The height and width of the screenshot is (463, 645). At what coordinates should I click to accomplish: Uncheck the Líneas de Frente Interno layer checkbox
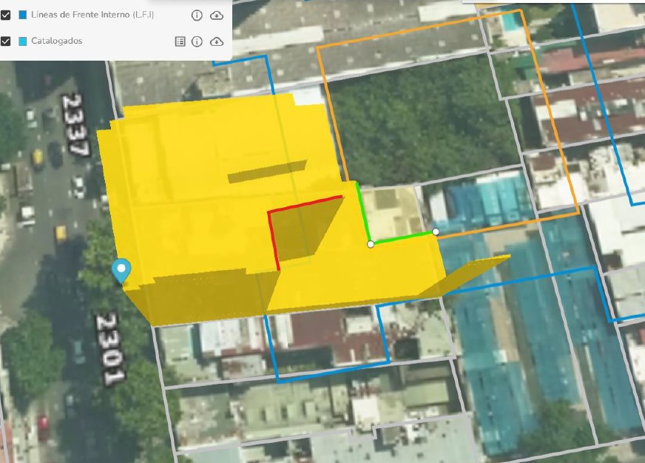[x=5, y=16]
